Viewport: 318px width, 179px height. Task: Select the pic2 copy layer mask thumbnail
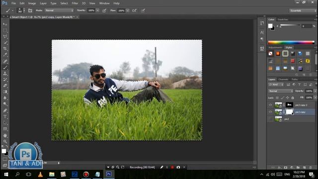289,112
